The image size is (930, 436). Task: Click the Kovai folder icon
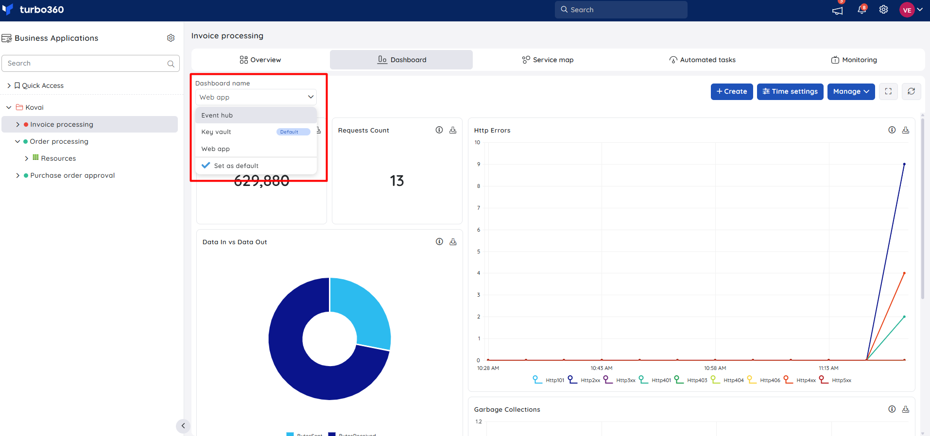tap(19, 107)
